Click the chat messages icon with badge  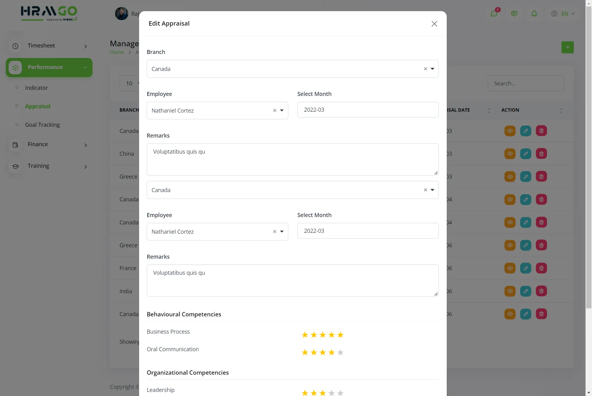(x=494, y=14)
